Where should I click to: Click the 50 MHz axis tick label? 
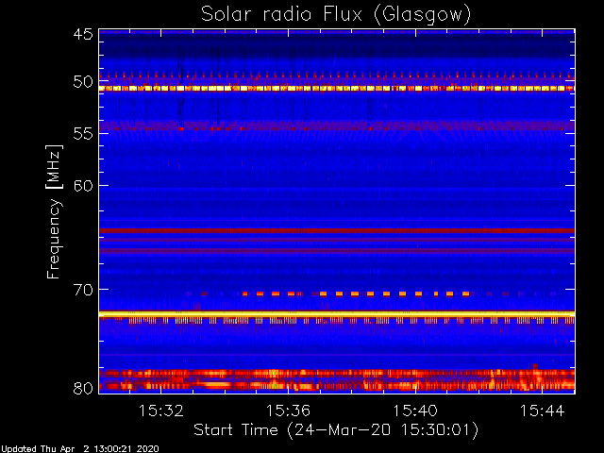click(x=83, y=82)
